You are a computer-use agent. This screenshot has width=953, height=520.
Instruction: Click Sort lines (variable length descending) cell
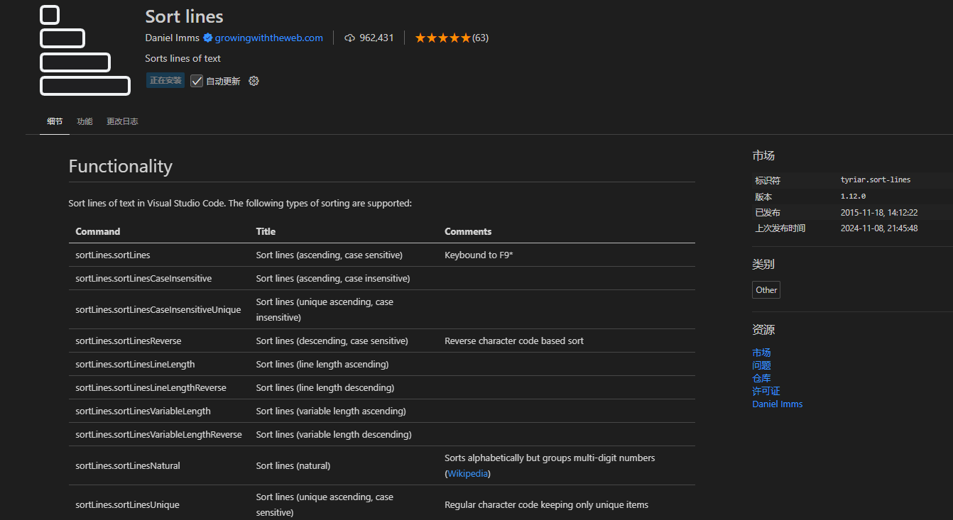(x=334, y=434)
